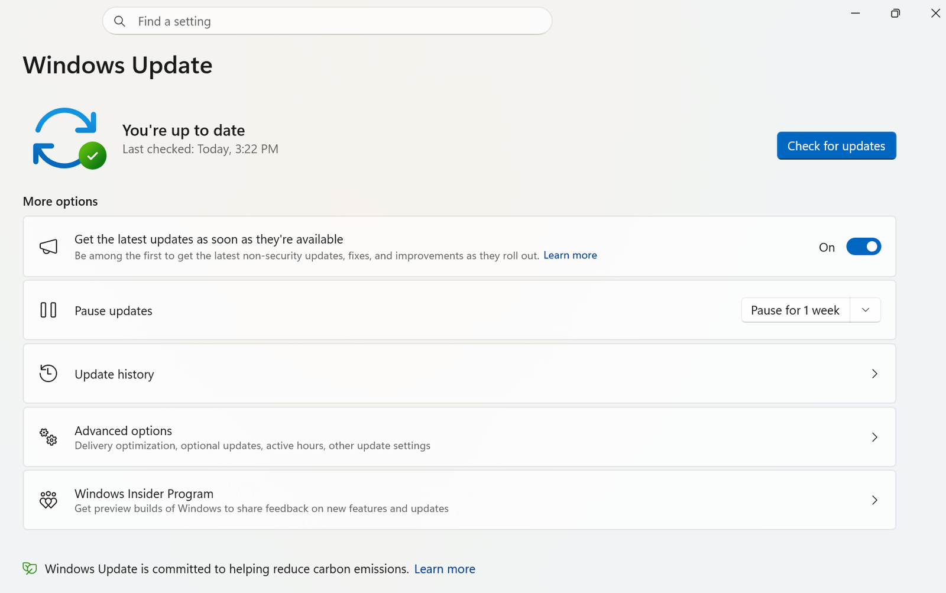Open the Update history entry

pos(114,374)
